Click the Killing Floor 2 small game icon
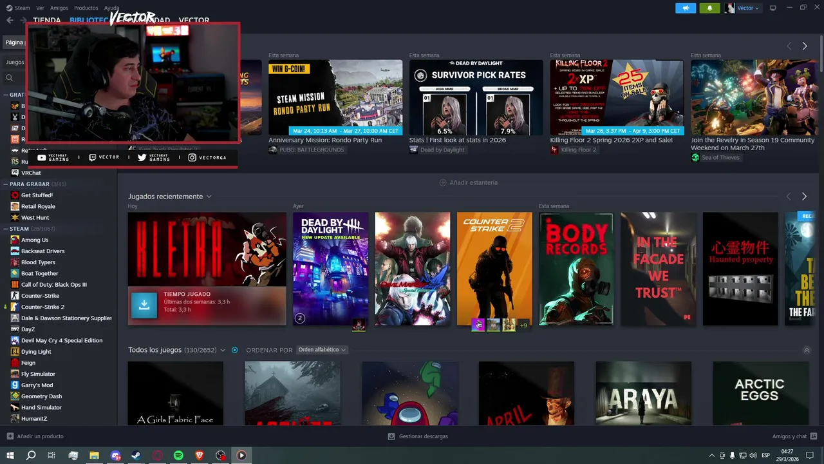Image resolution: width=824 pixels, height=464 pixels. 554,150
